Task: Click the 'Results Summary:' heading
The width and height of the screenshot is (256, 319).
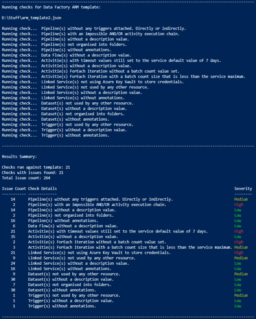Action: tap(19, 157)
